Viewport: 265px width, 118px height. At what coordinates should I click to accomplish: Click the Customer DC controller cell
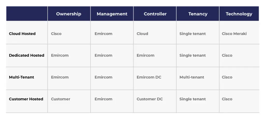[150, 99]
